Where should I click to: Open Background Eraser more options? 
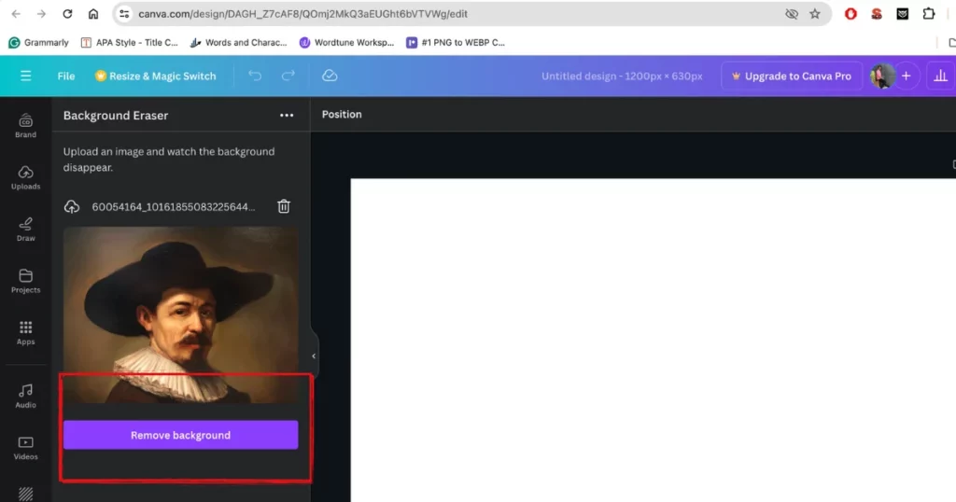tap(287, 115)
